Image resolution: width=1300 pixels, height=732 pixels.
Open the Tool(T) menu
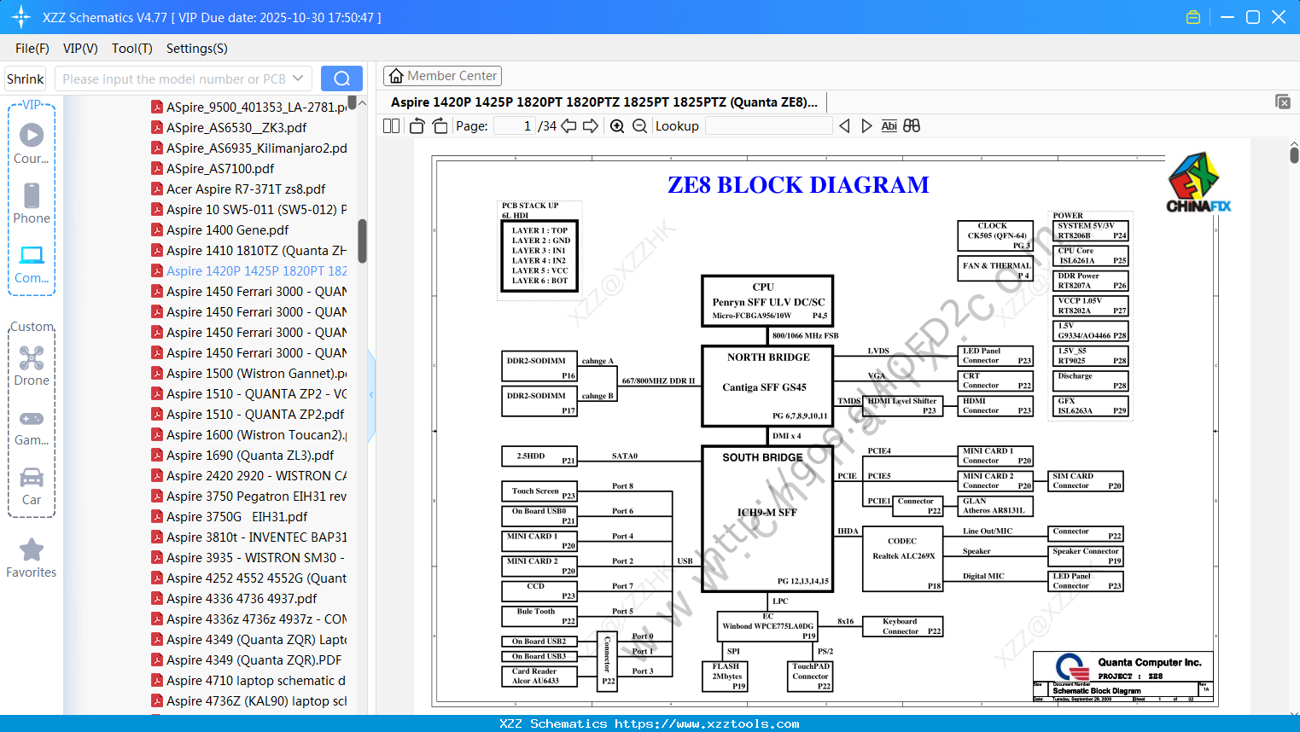[x=132, y=49]
